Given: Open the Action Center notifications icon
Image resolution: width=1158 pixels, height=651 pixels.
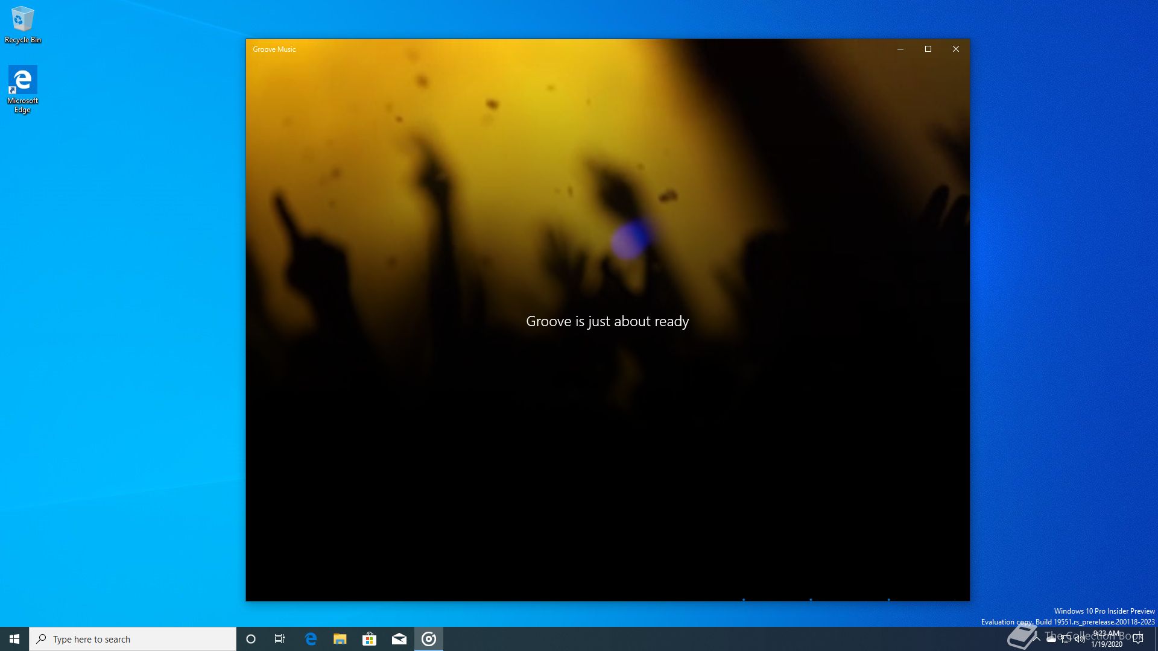Looking at the screenshot, I should [1138, 639].
